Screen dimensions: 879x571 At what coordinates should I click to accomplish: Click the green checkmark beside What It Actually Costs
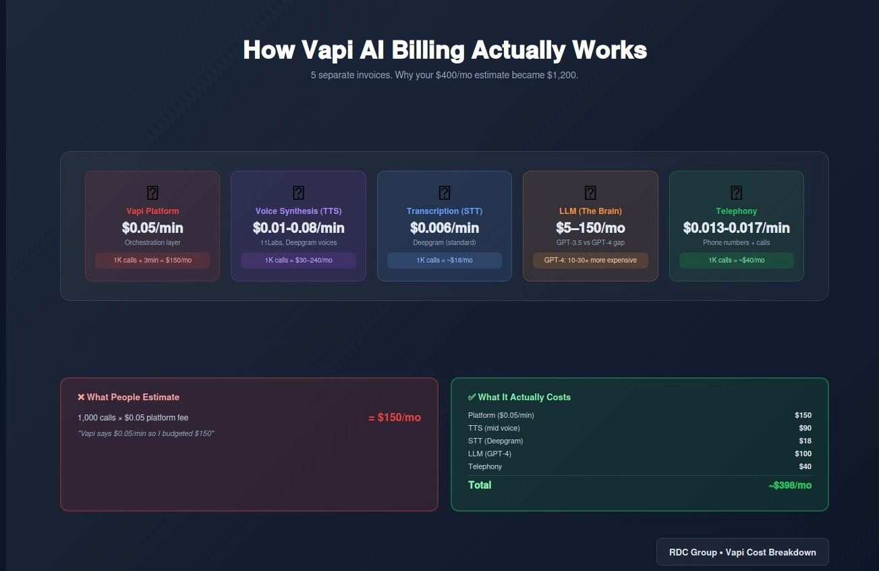(472, 398)
